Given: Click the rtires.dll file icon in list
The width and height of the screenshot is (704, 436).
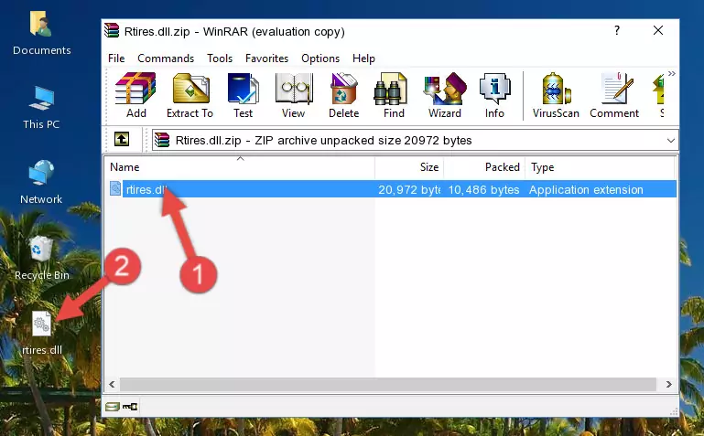Looking at the screenshot, I should coord(116,188).
